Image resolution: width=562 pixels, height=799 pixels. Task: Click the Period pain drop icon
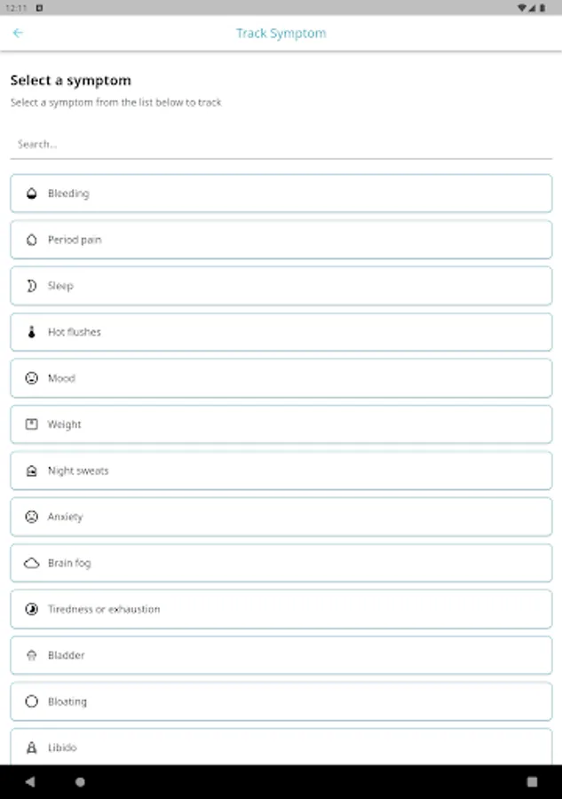tap(32, 240)
